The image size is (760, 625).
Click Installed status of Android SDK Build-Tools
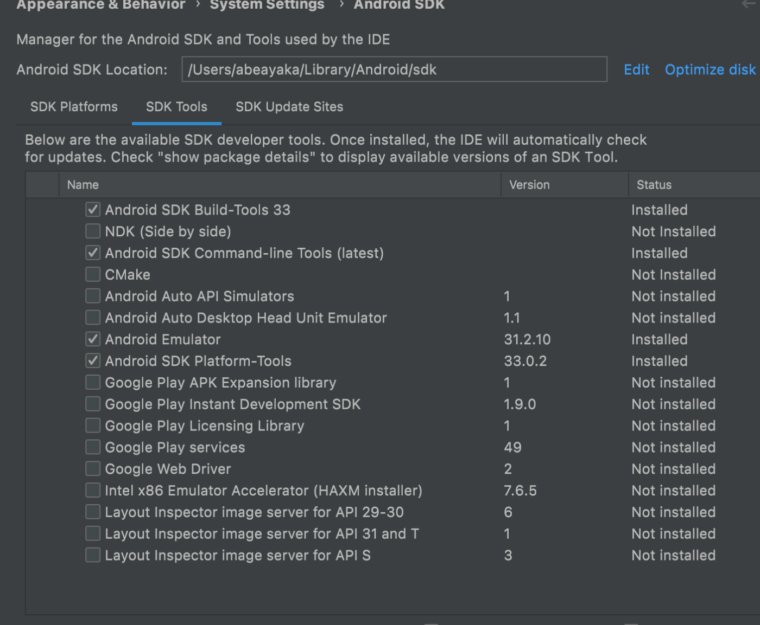(660, 210)
